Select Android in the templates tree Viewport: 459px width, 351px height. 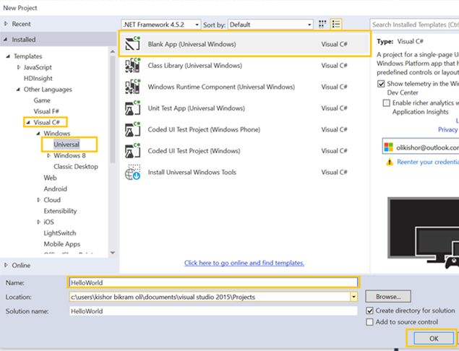pyautogui.click(x=56, y=188)
